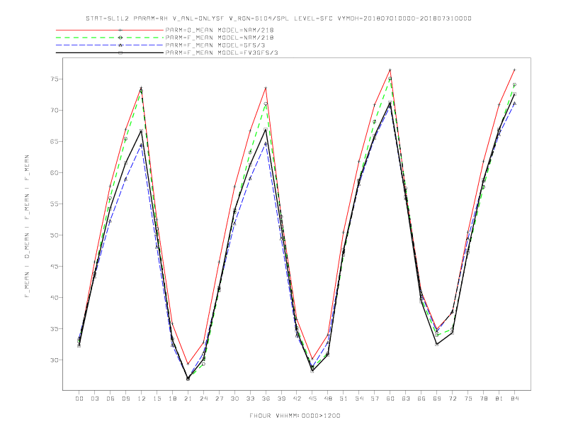Click the vertical y-axis title F_MEAN | O_MEAN
561x434 pixels.
(27, 226)
